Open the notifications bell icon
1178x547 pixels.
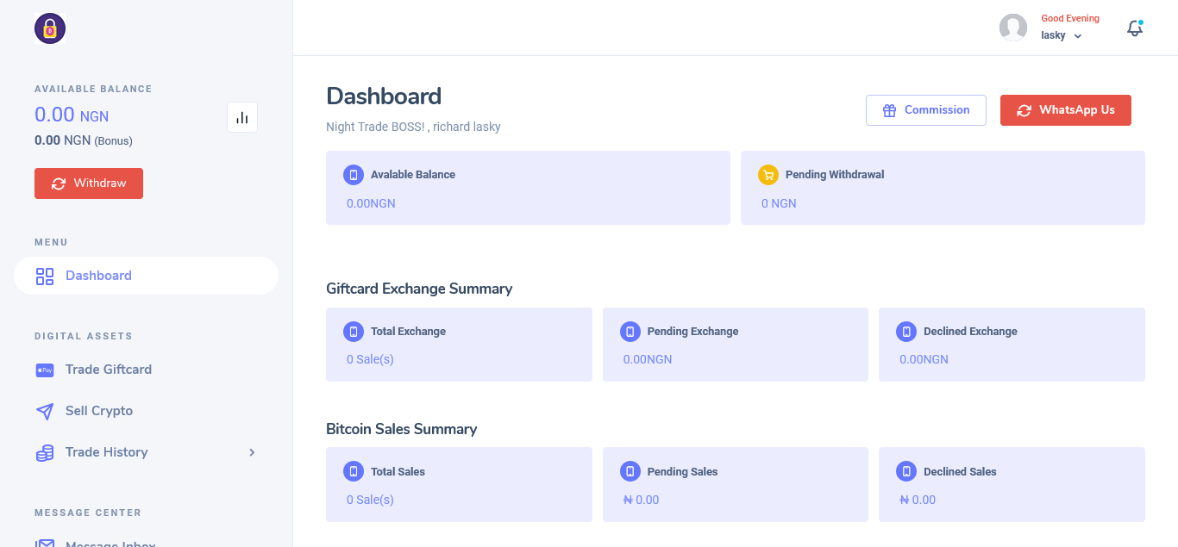(1135, 28)
